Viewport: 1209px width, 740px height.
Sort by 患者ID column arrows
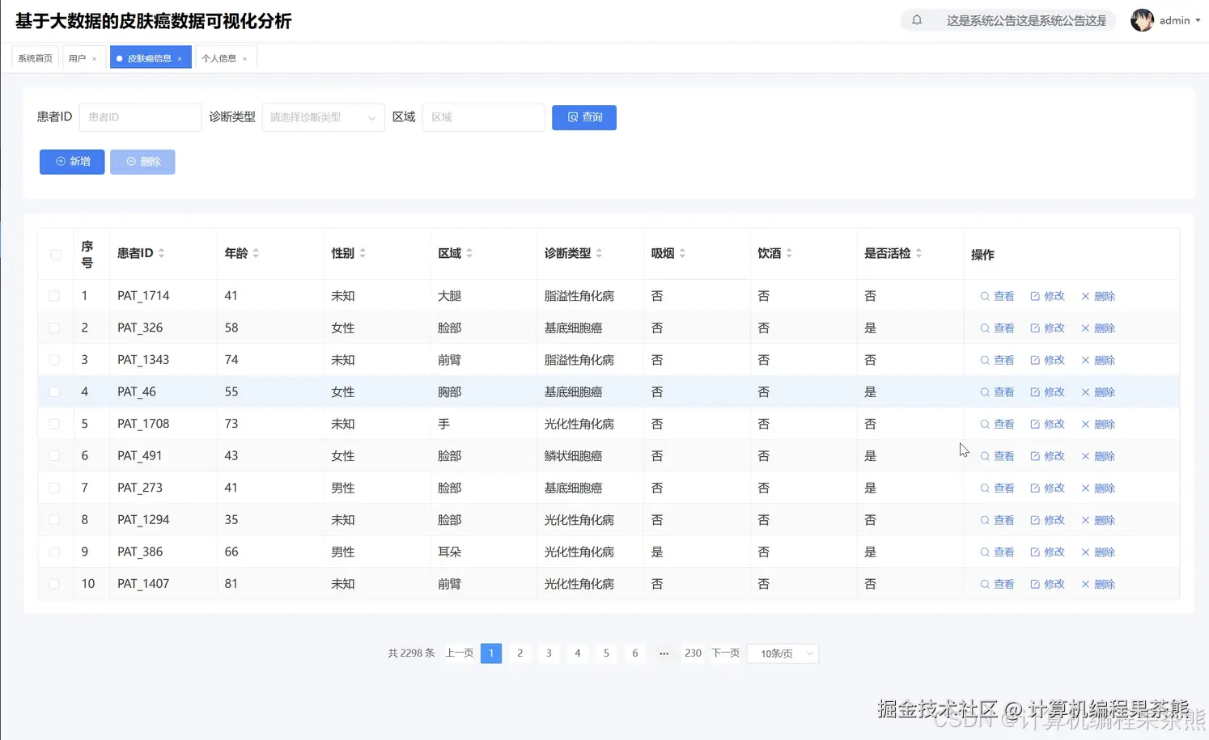(162, 253)
